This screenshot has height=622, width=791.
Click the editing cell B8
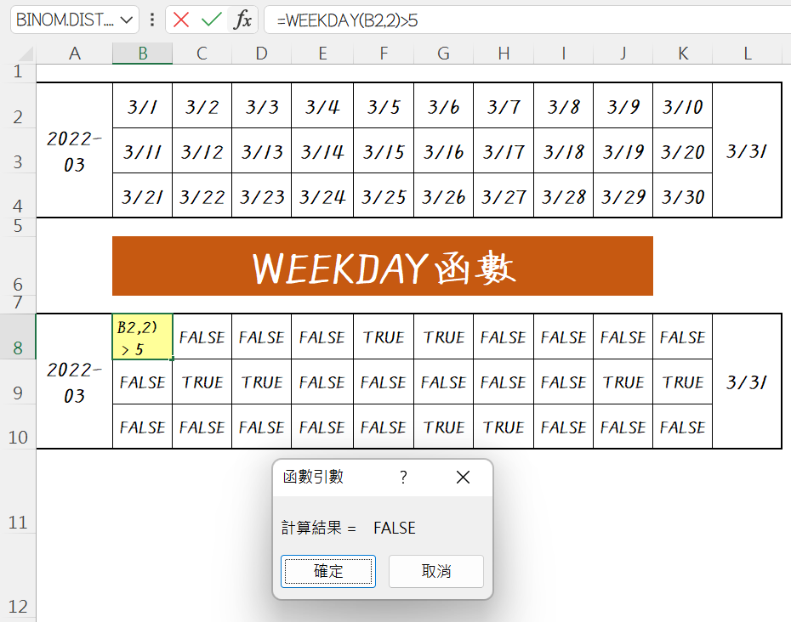click(x=142, y=336)
